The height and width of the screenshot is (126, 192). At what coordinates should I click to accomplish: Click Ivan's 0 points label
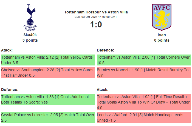(x=162, y=40)
